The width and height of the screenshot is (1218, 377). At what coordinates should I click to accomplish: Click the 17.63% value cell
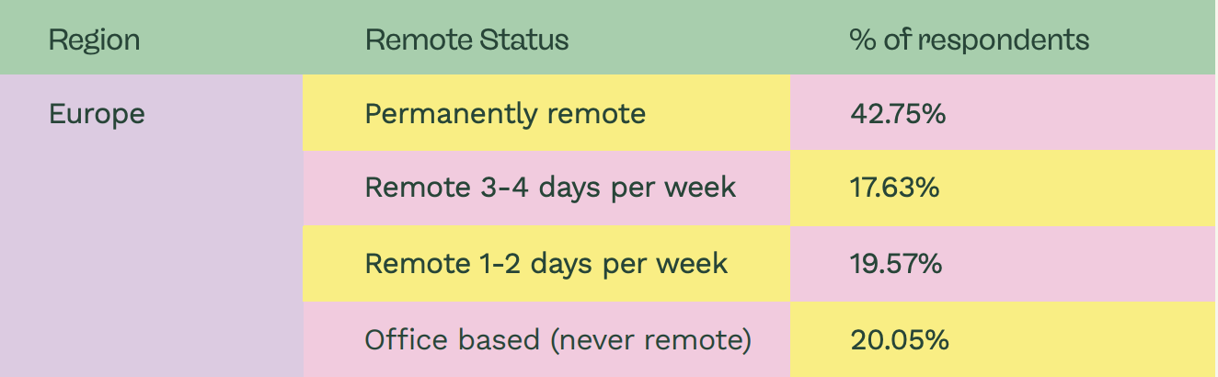coord(895,188)
